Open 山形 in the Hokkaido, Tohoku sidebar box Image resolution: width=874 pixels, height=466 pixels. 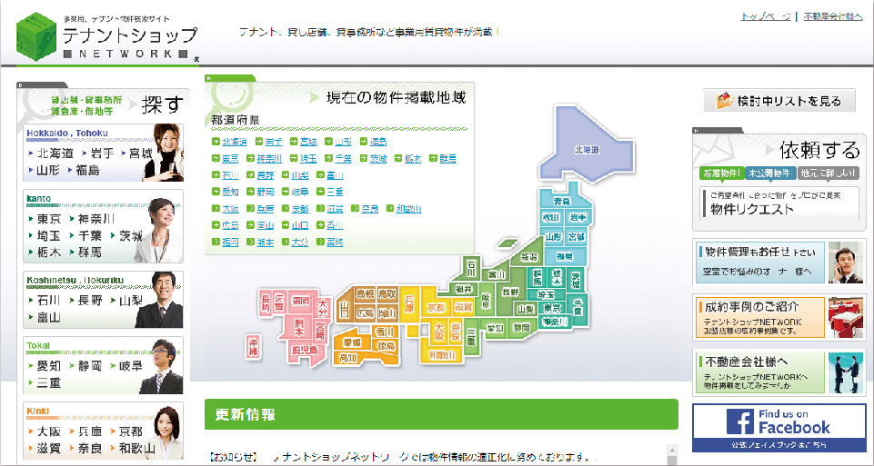[48, 171]
